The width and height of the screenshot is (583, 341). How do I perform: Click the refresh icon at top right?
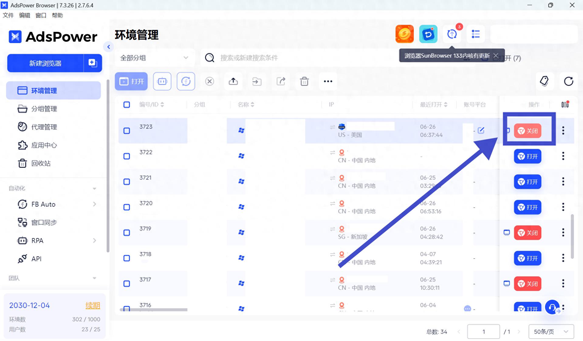click(x=568, y=81)
